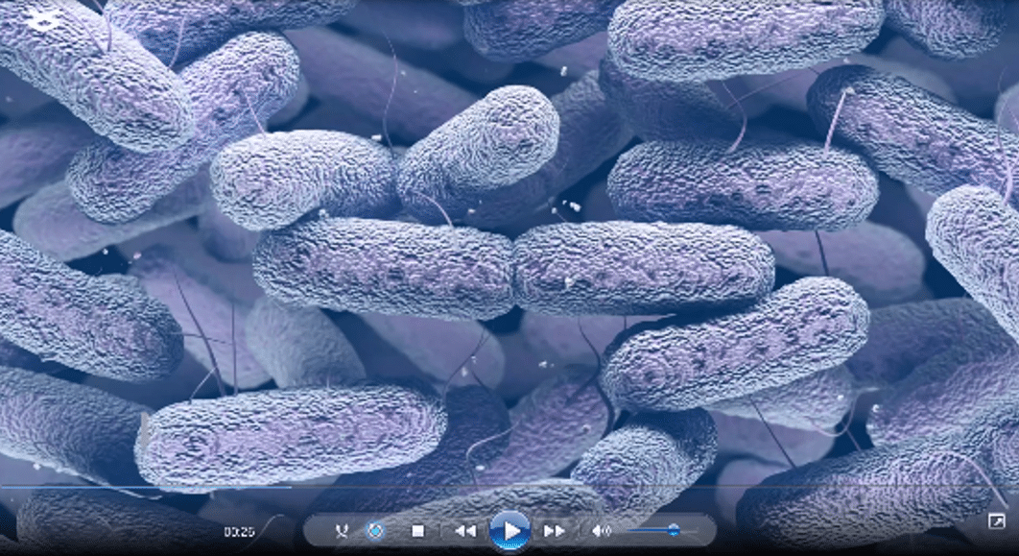Jump to the very start of the seek bar
The height and width of the screenshot is (556, 1019).
[x=3, y=487]
